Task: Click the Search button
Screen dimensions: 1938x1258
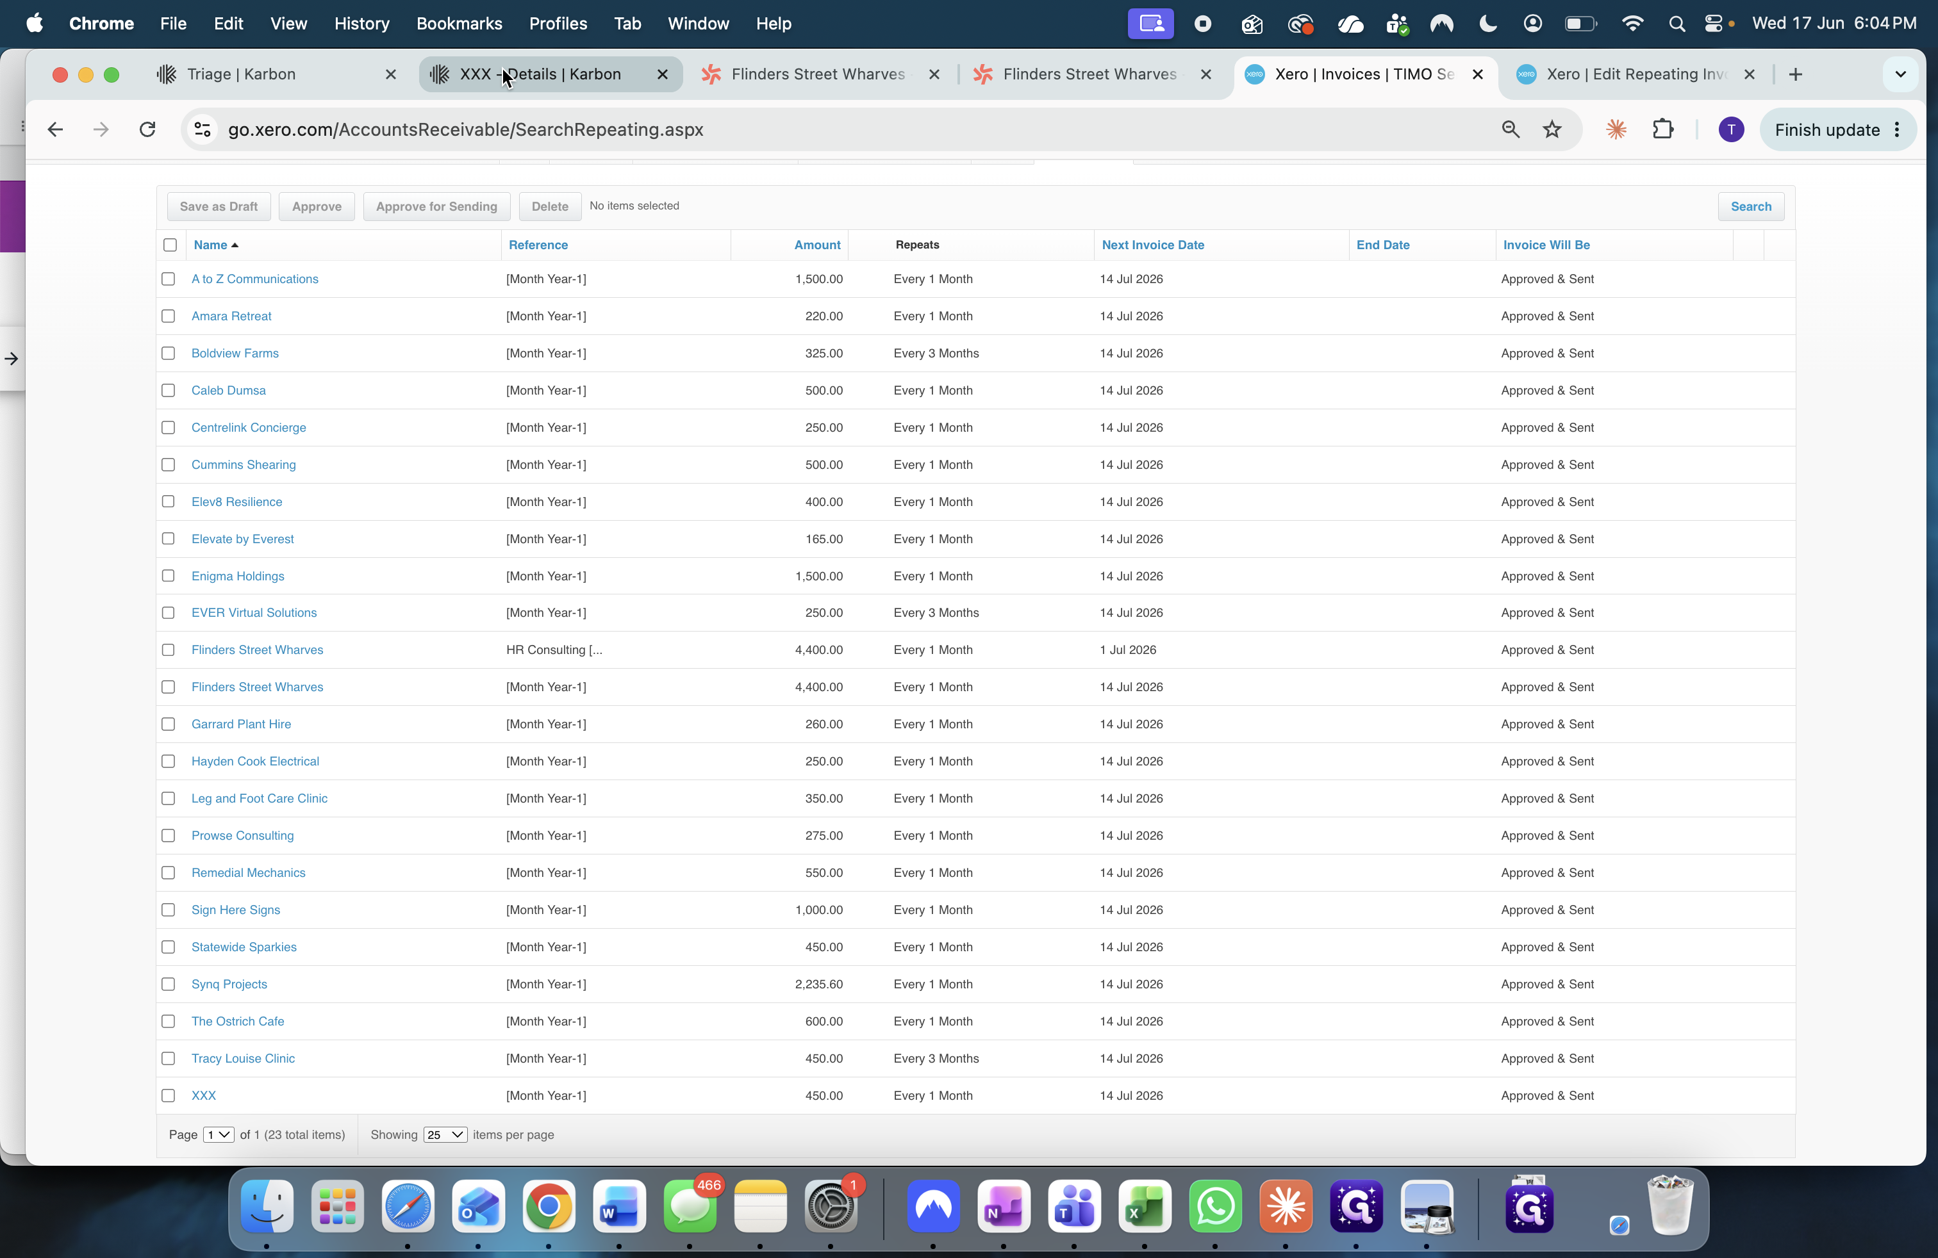Action: click(1751, 207)
